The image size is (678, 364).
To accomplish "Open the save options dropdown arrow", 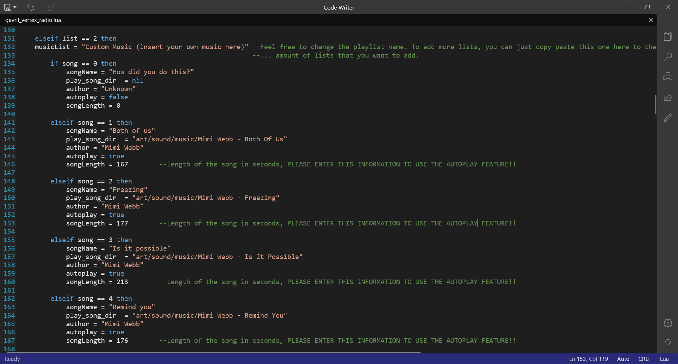I will point(15,7).
